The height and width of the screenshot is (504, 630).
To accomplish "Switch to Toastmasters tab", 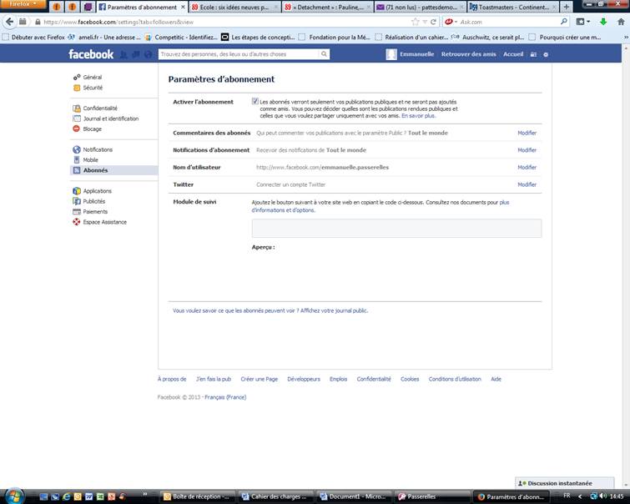I will 513,8.
